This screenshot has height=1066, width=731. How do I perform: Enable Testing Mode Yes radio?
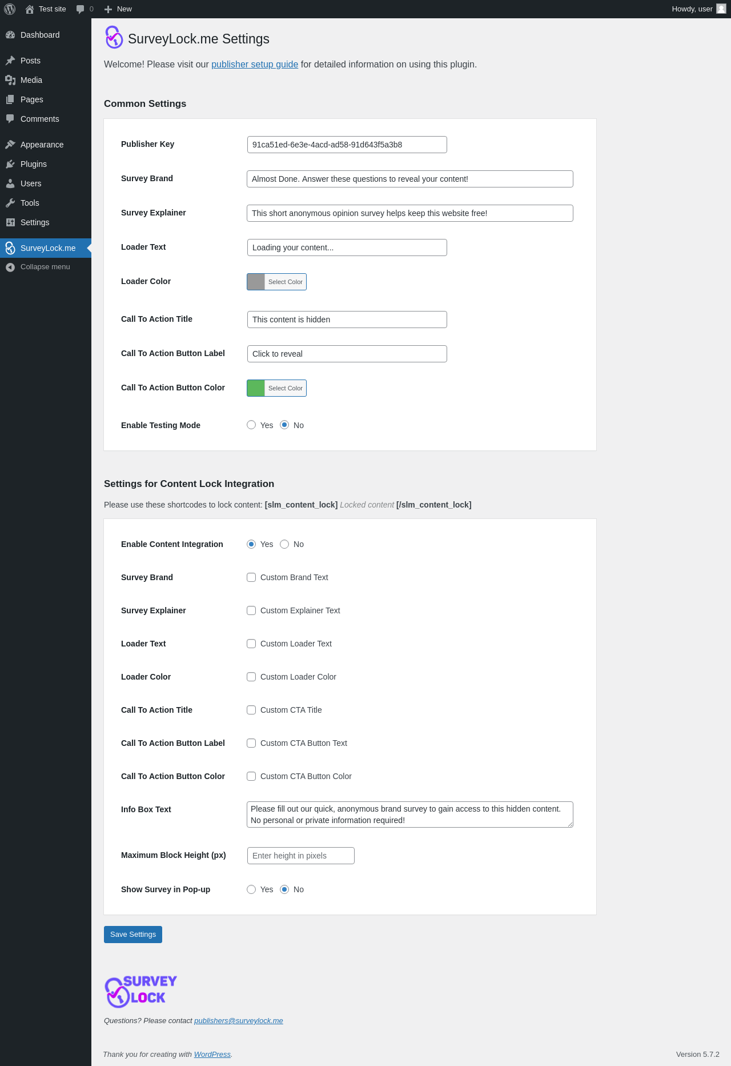(251, 425)
